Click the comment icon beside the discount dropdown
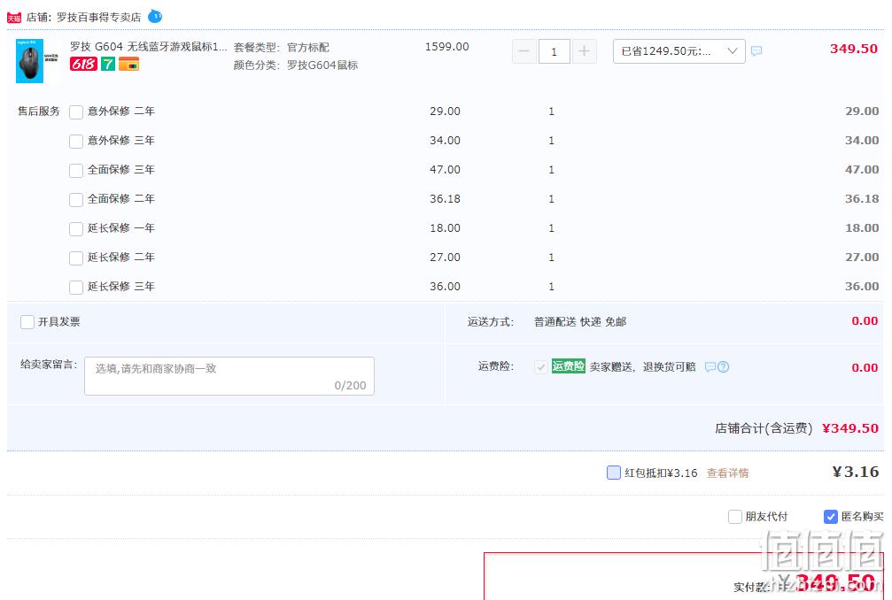Screen dimensions: 892x600 coord(756,51)
